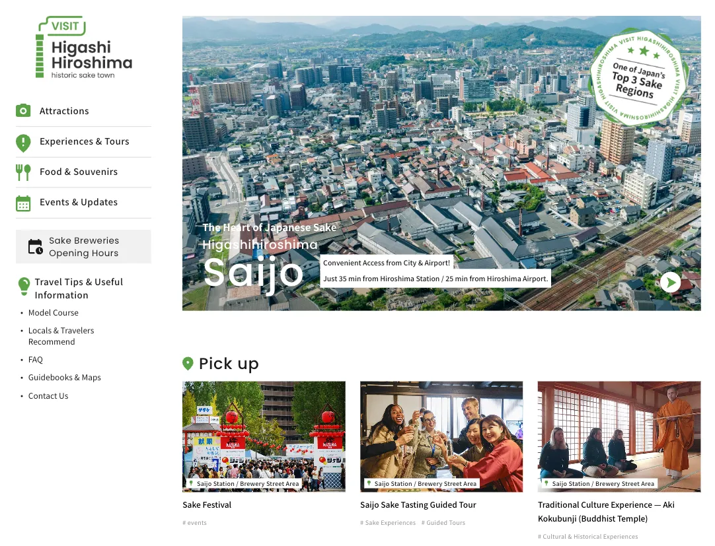Viewport: 715px width, 546px height.
Task: Open Sake Breweries Opening Hours button
Action: [83, 247]
